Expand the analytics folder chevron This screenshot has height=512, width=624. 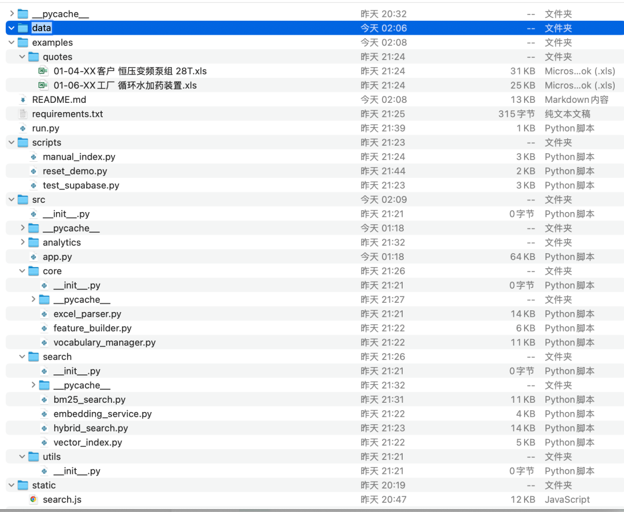(23, 243)
